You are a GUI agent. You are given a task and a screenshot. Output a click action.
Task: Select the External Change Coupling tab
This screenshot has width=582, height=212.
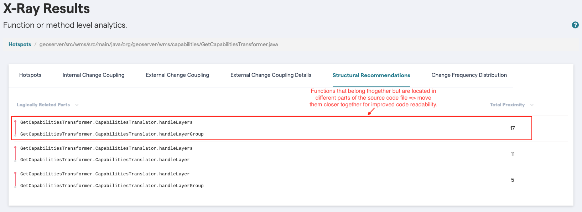click(x=177, y=75)
